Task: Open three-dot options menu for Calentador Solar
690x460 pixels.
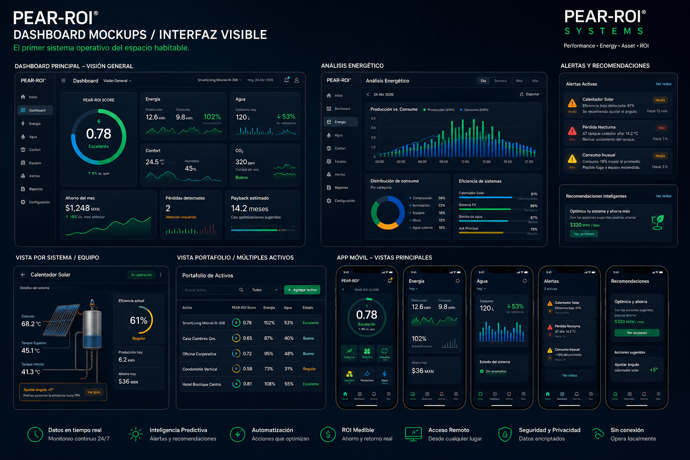Action: (160, 274)
